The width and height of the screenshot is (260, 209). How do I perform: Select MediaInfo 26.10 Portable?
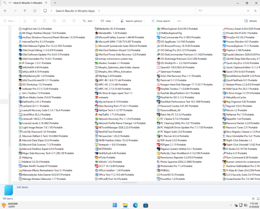110,29
